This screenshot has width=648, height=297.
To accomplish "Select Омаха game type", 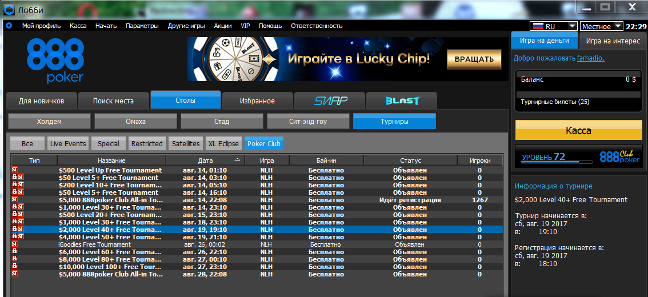I will pyautogui.click(x=135, y=122).
